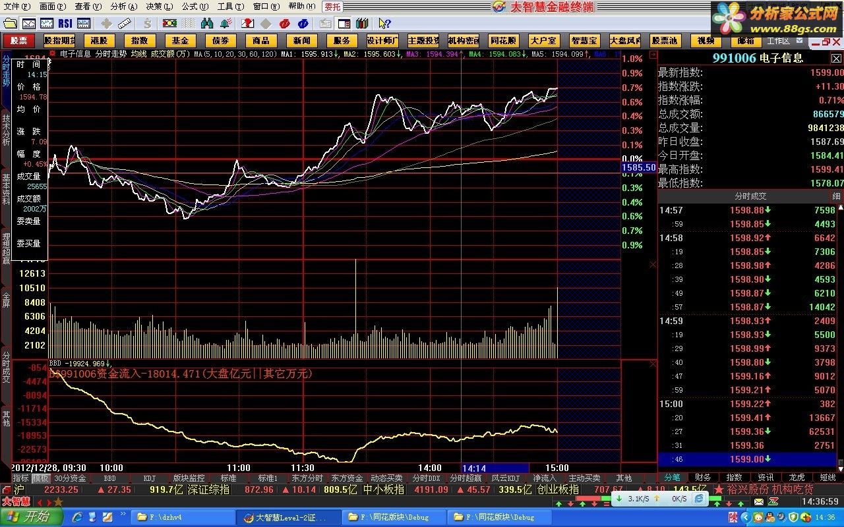Select the 指数 category button

(140, 41)
